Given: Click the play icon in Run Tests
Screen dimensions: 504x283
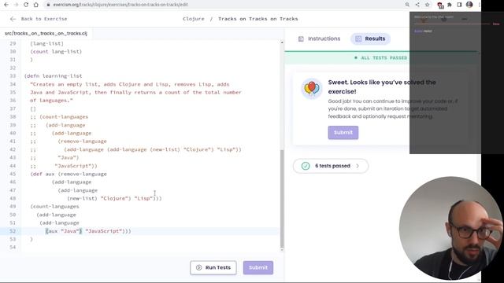Looking at the screenshot, I should (x=198, y=267).
